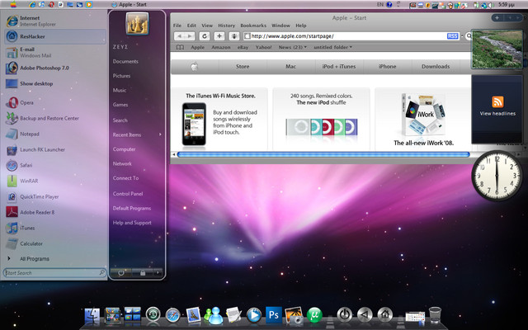Click the RSS badge in the address bar
This screenshot has height=330, width=528.
(452, 36)
